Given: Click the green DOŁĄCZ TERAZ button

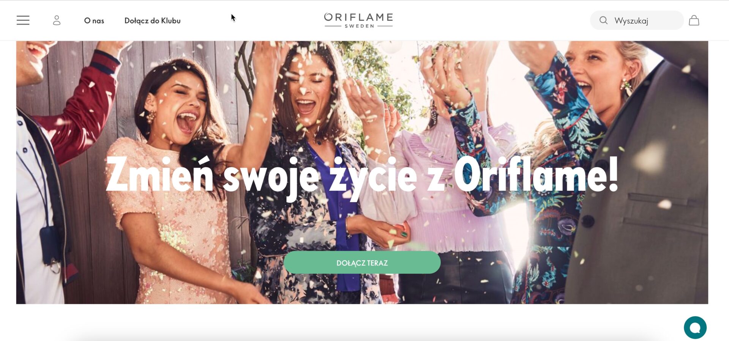Looking at the screenshot, I should pyautogui.click(x=362, y=262).
